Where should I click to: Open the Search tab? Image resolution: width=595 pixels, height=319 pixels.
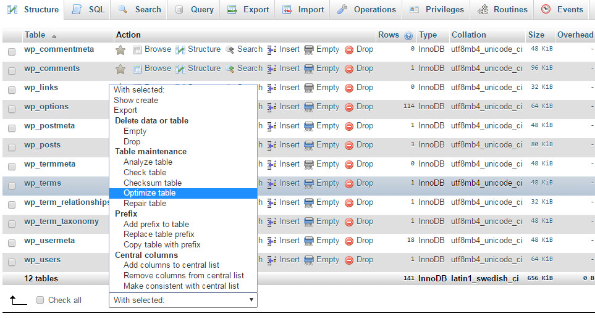[139, 9]
